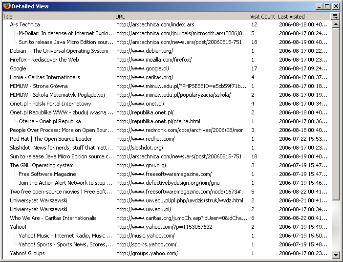Sort by the Last Visited column header
The height and width of the screenshot is (262, 343).
tap(304, 17)
